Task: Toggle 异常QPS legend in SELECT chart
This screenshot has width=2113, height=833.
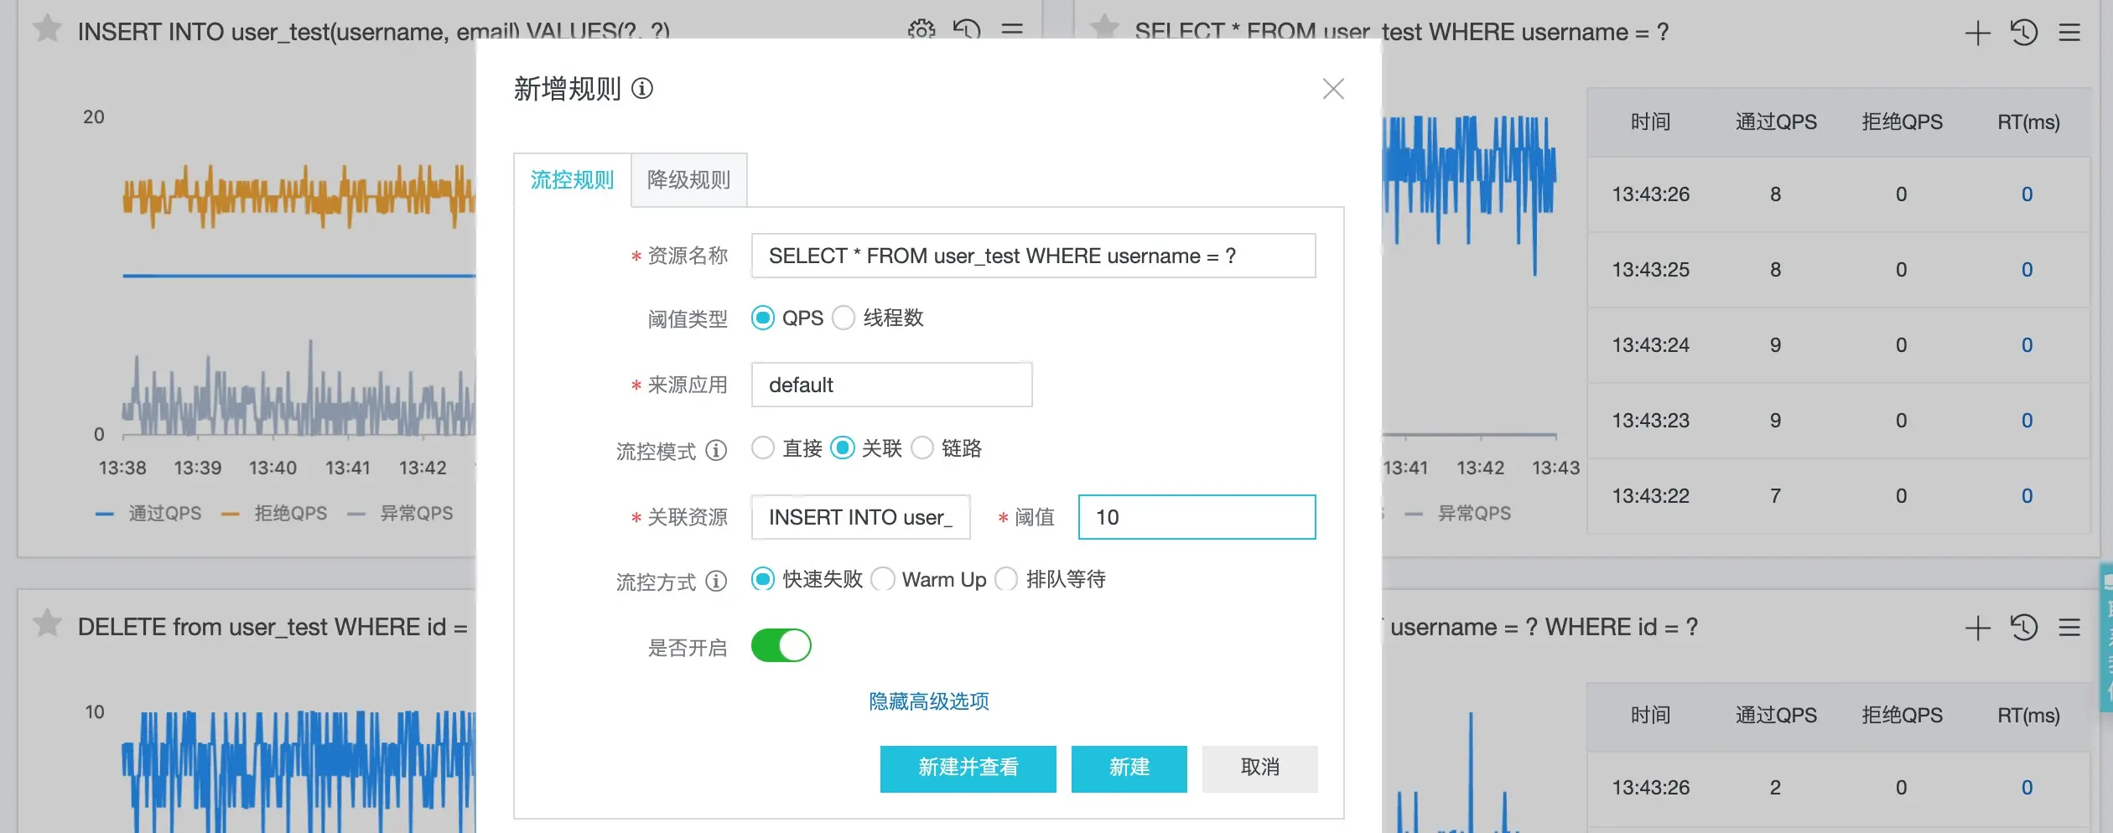Action: (1458, 514)
